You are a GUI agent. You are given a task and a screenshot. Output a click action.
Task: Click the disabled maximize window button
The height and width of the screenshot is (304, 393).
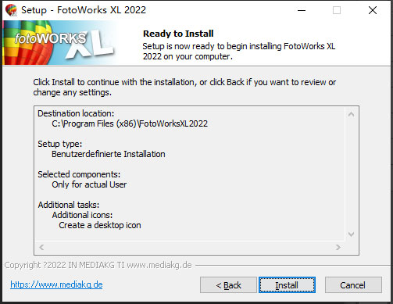pos(337,10)
